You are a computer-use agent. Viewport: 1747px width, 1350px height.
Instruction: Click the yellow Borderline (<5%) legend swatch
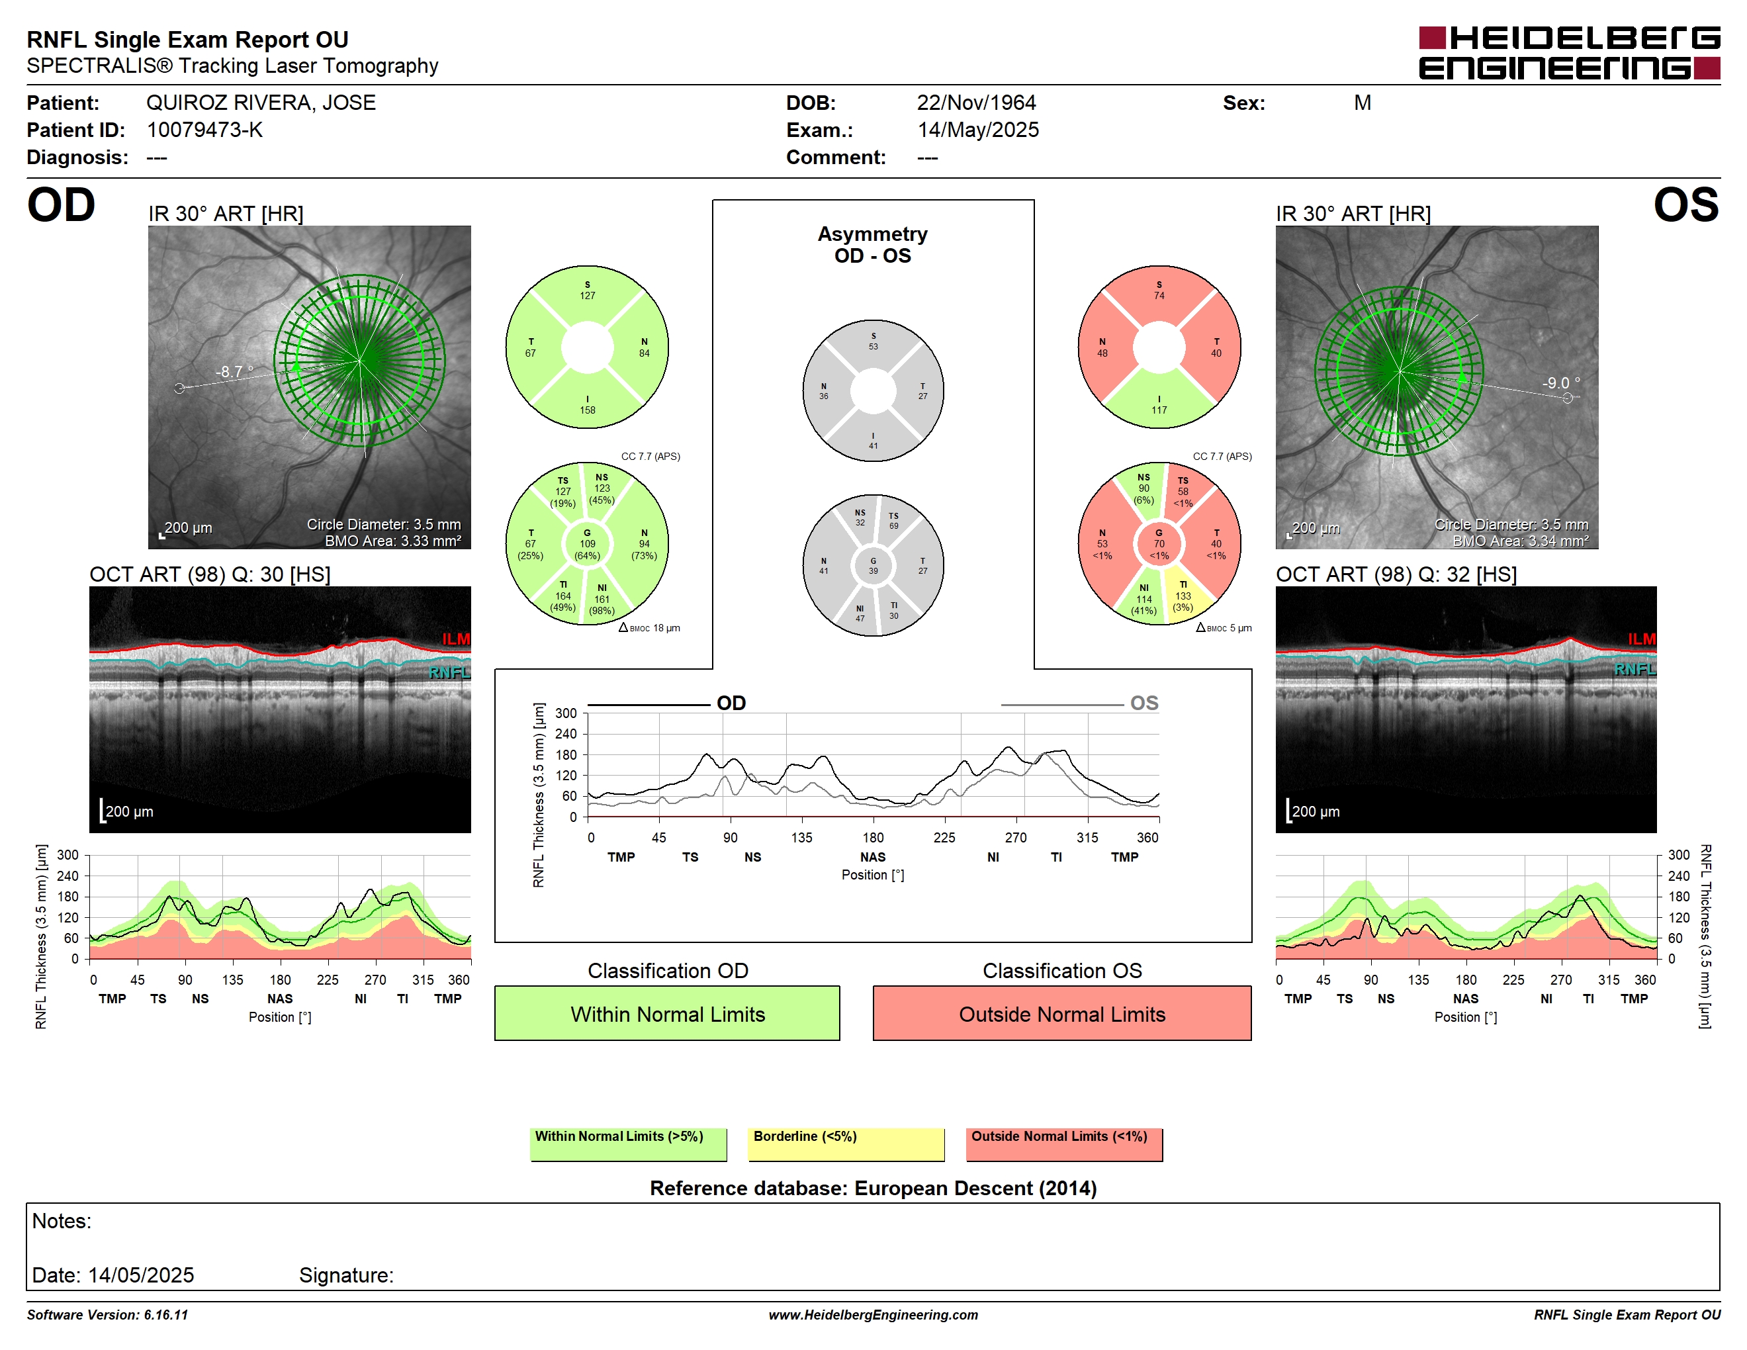[846, 1144]
